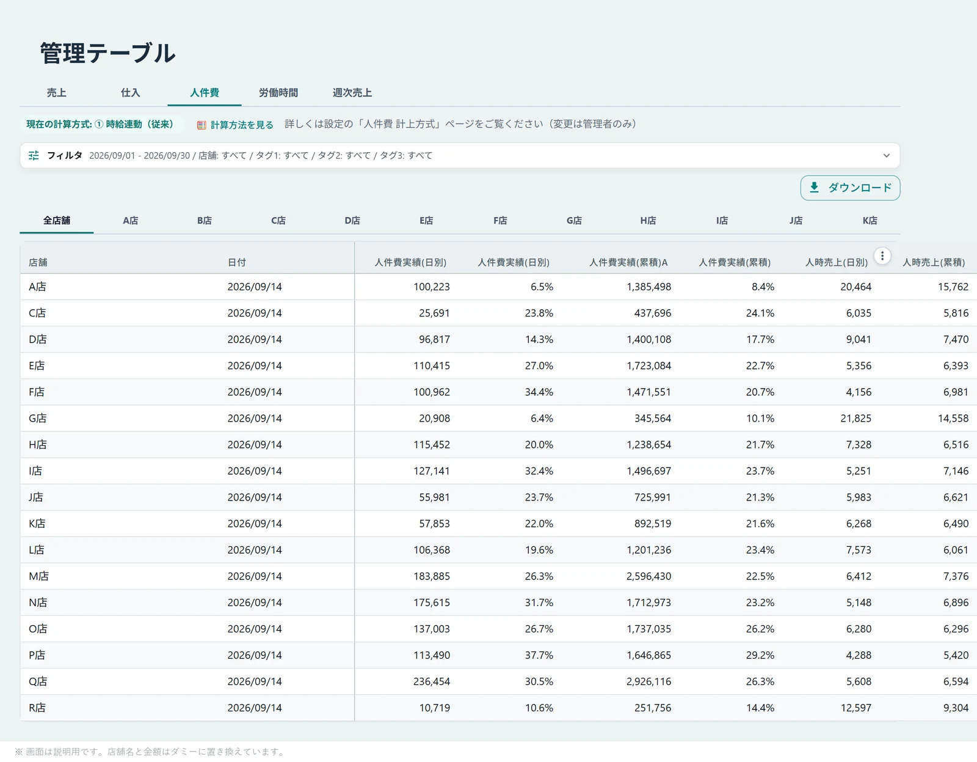Select the C店 store tab

coord(278,221)
